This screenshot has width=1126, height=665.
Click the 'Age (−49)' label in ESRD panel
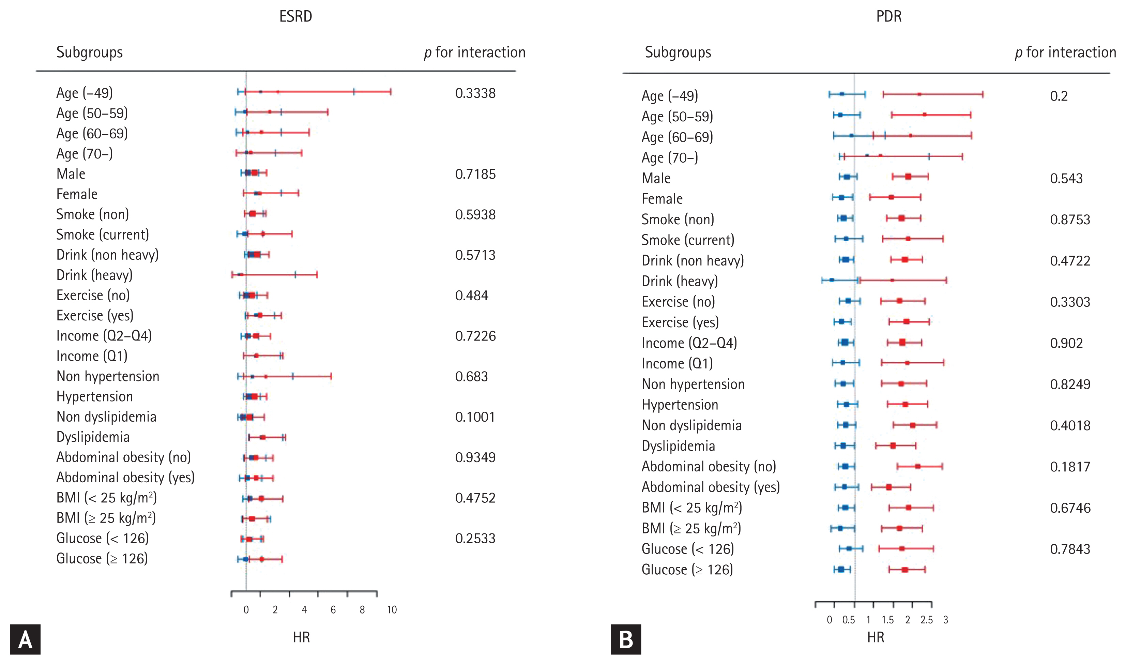(85, 93)
